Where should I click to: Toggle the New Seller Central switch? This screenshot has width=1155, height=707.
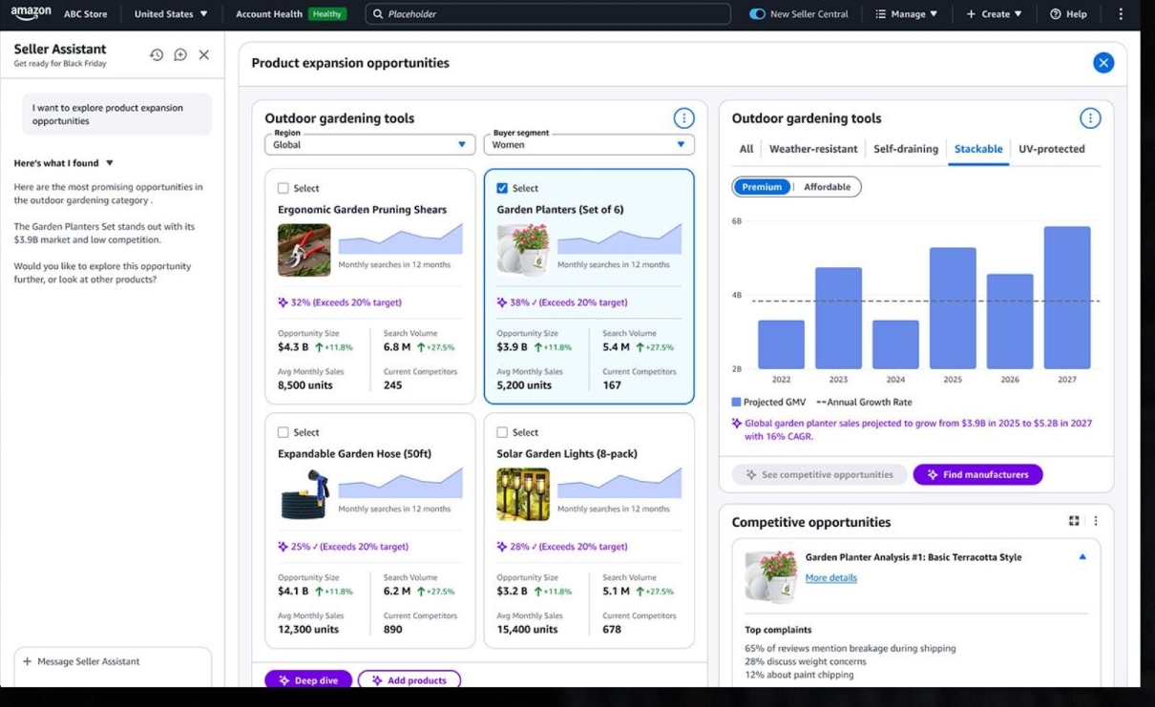(x=757, y=14)
